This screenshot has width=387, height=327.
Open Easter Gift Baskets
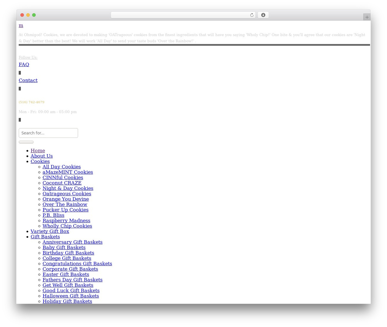(66, 275)
